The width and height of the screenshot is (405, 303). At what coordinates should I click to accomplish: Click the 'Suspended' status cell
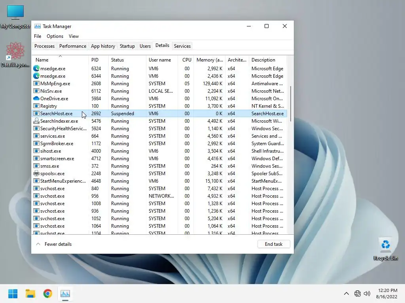click(123, 113)
